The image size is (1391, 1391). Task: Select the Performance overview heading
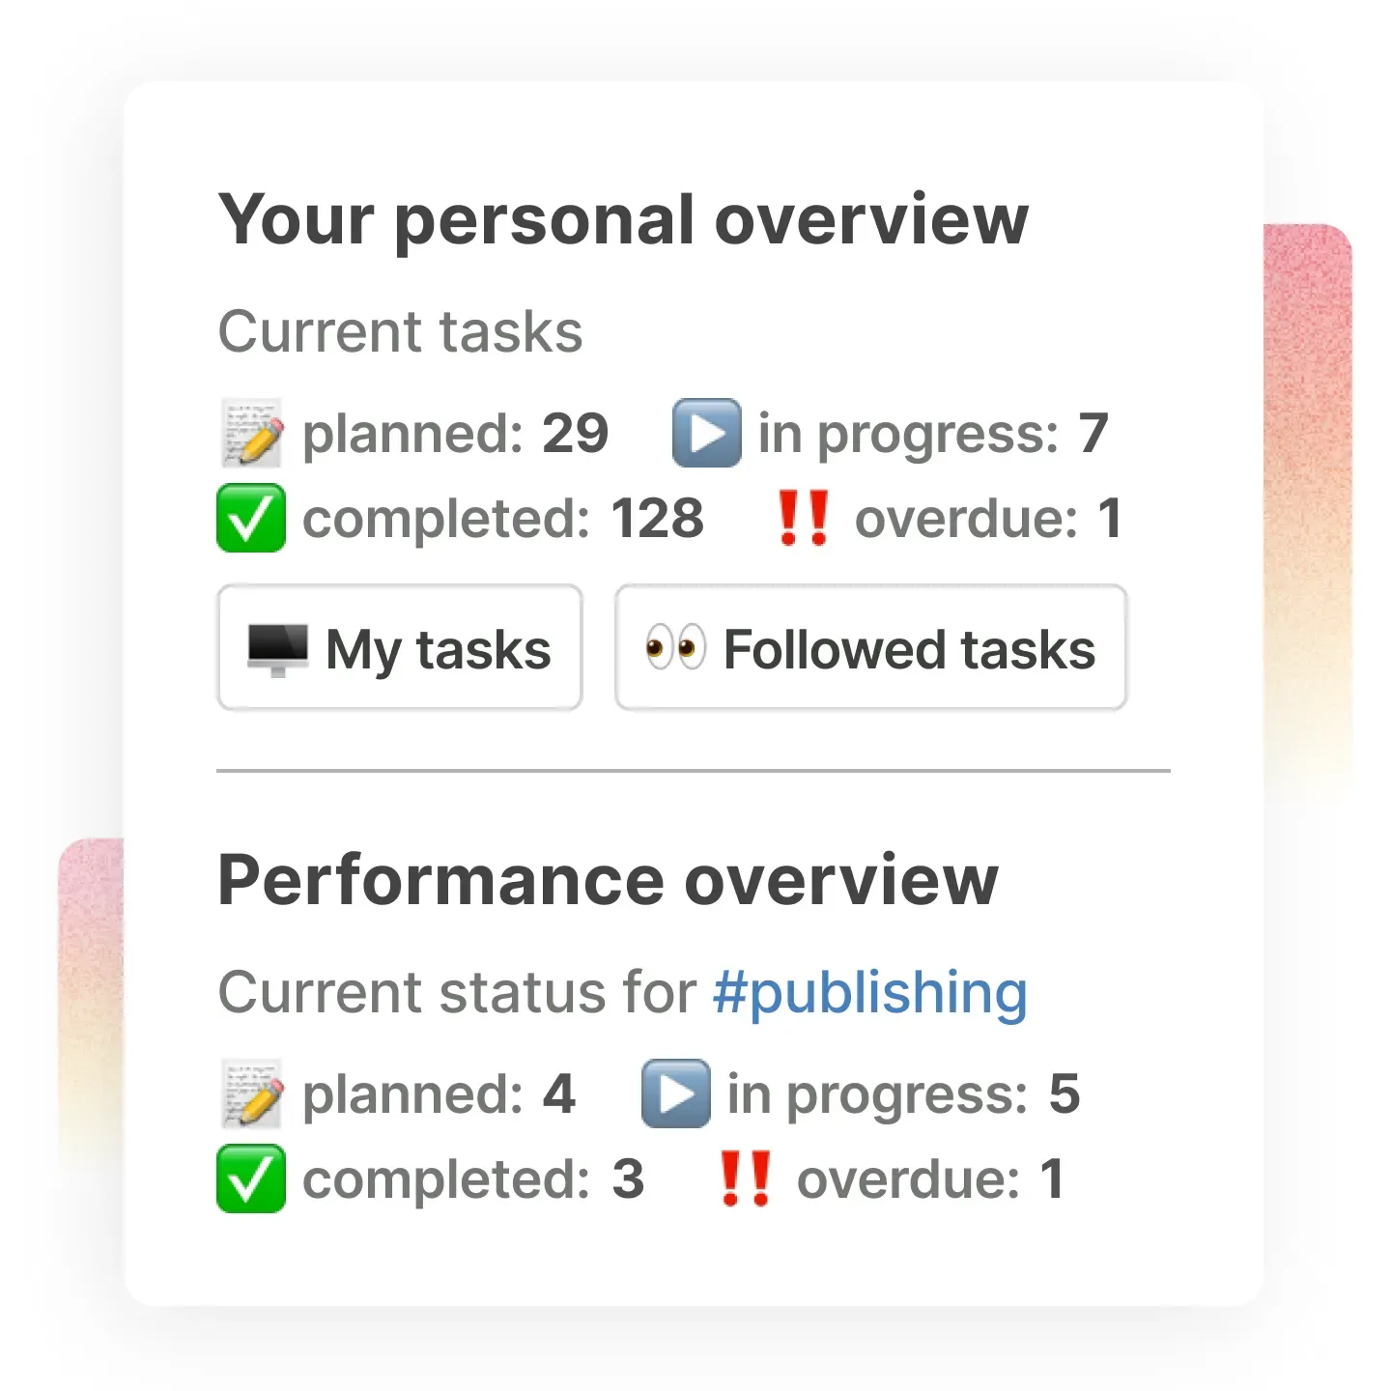pos(608,881)
